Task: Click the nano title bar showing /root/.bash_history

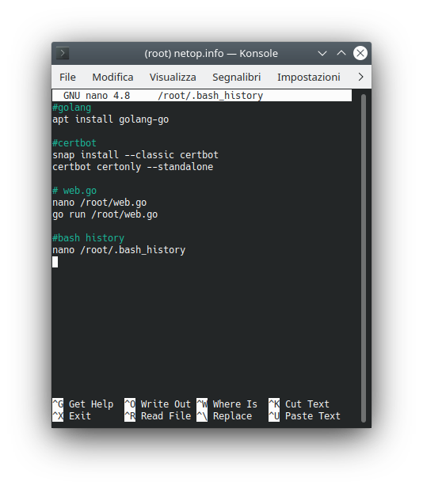Action: [202, 96]
